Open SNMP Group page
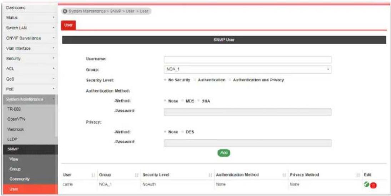This screenshot has height=196, width=391. 30,169
